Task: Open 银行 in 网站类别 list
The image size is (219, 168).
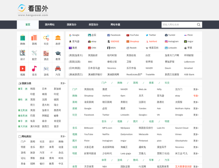Action: 42,164
